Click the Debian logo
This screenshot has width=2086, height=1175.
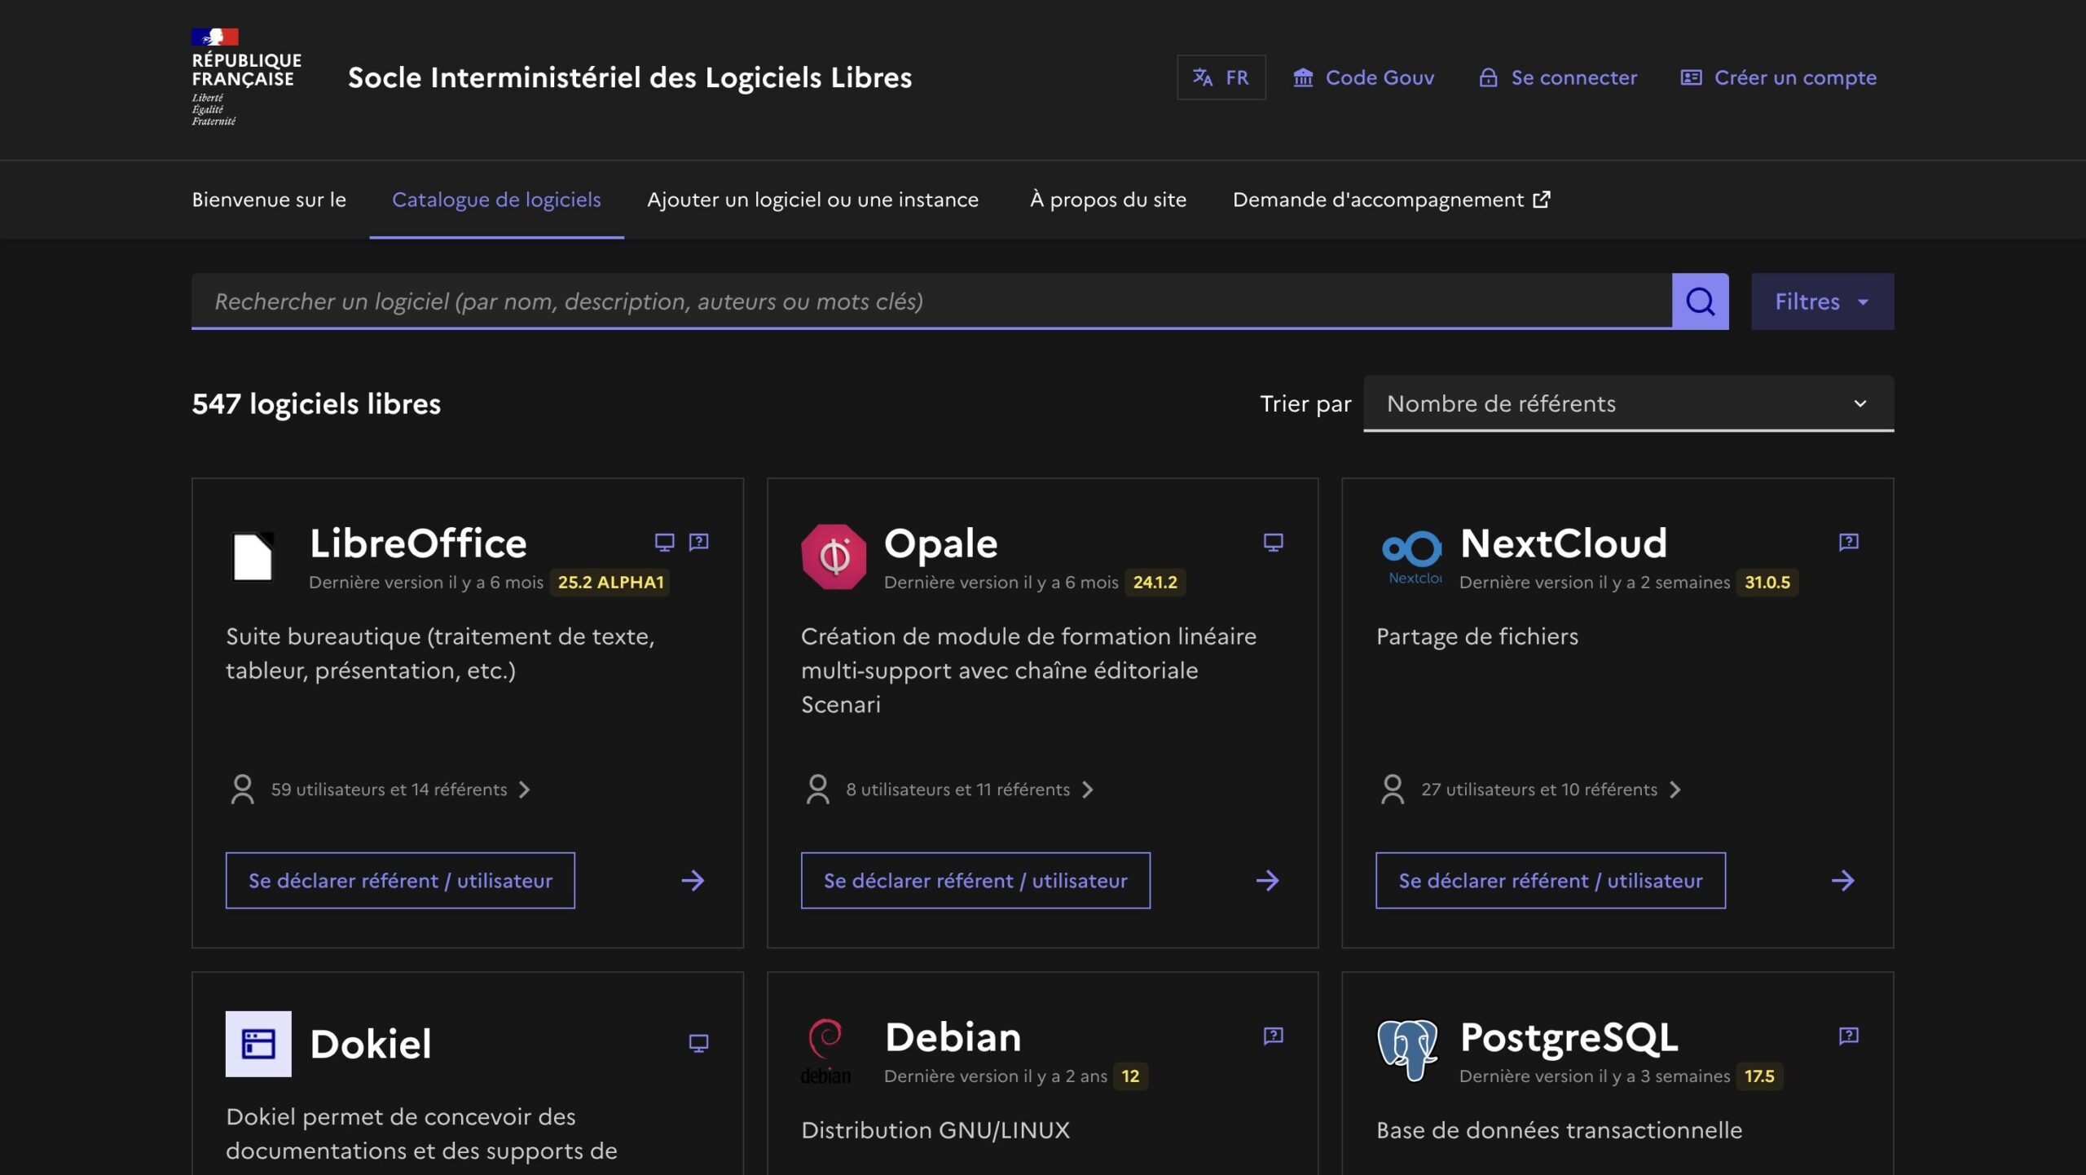(825, 1051)
